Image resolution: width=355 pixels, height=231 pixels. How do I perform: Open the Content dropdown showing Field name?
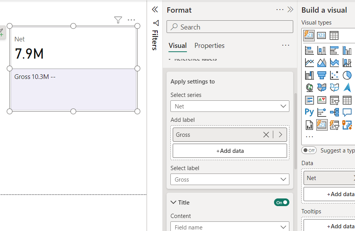[230, 227]
